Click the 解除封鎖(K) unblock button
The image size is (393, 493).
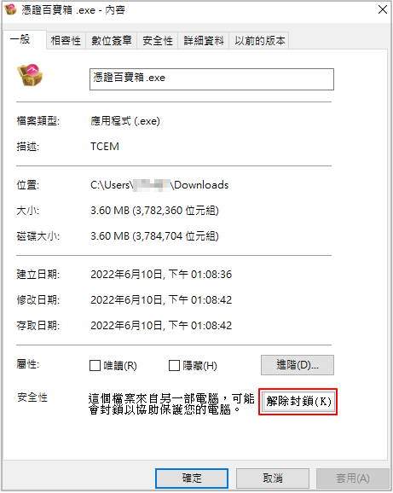[x=298, y=402]
